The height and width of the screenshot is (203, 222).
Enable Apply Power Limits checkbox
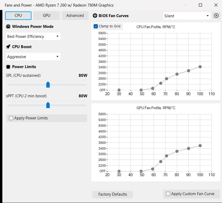click(x=11, y=118)
